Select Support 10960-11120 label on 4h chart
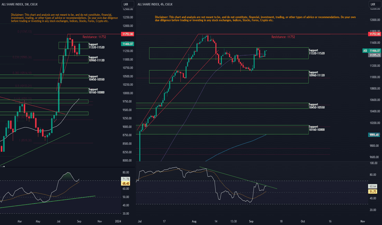The width and height of the screenshot is (382, 225). 317,74
